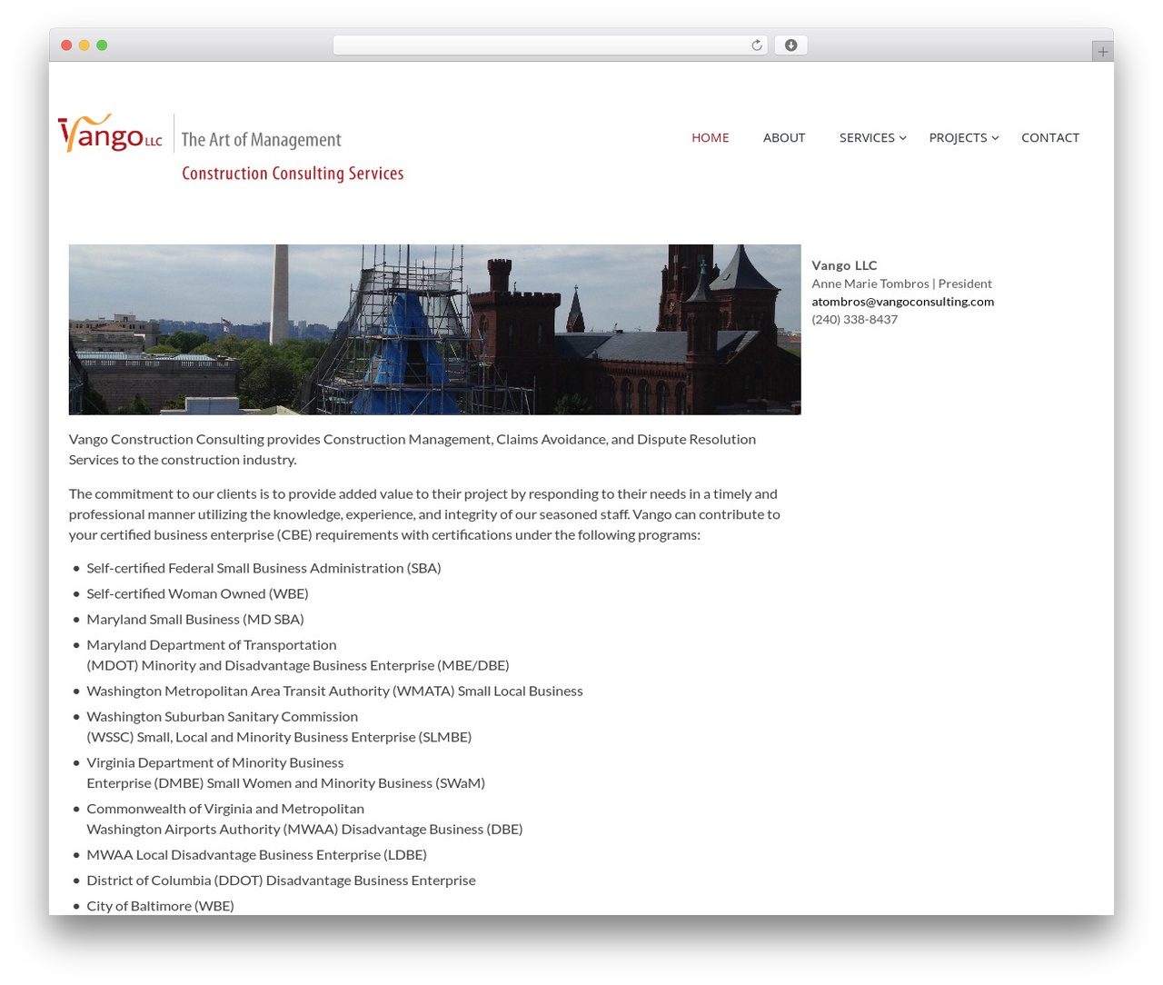Expand the Projects menu chevron
The width and height of the screenshot is (1163, 985).
click(x=995, y=138)
